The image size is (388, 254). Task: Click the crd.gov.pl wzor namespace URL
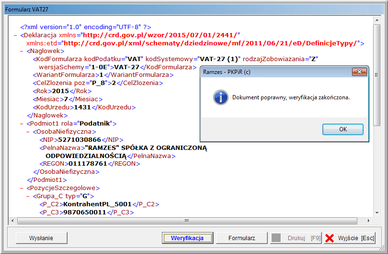coord(160,35)
